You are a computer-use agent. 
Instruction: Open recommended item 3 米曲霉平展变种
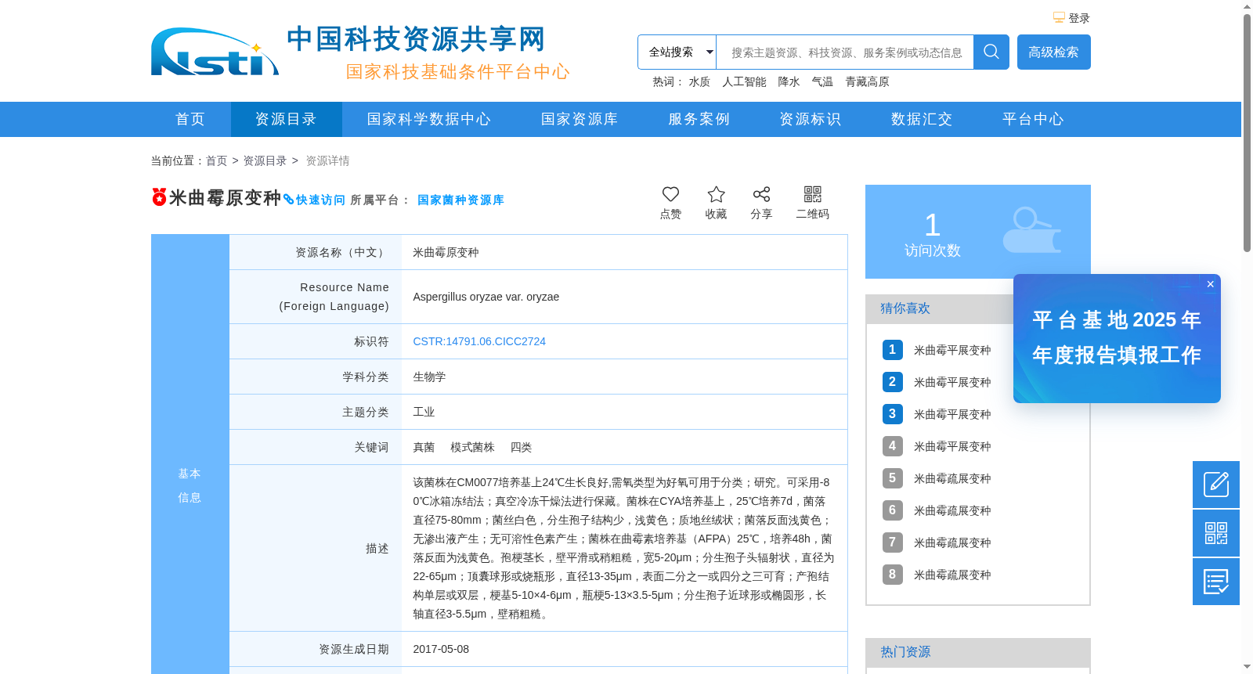tap(952, 414)
